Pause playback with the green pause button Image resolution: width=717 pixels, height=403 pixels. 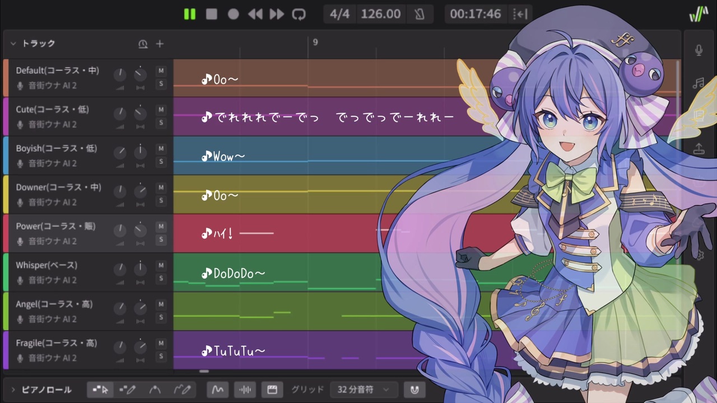[x=190, y=14]
